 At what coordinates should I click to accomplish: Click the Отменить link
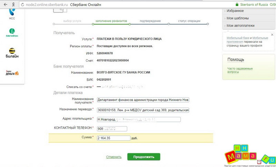pyautogui.click(x=114, y=157)
